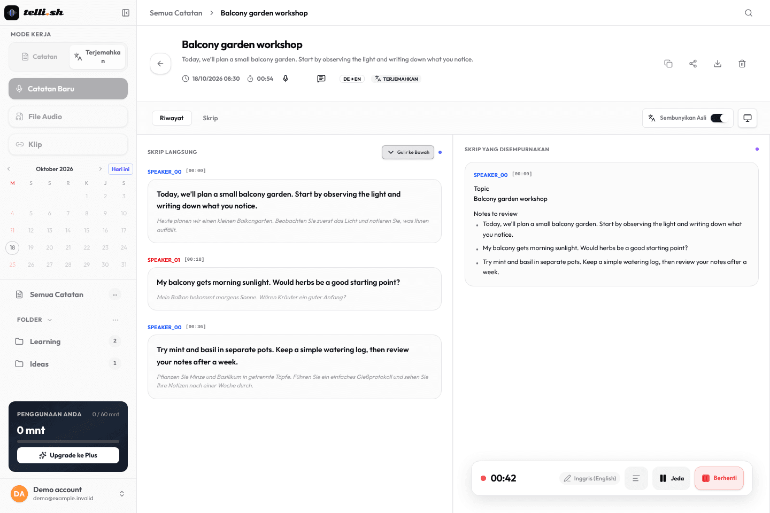The width and height of the screenshot is (770, 513).
Task: Toggle Sembunyikan Asli switch
Action: tap(718, 118)
